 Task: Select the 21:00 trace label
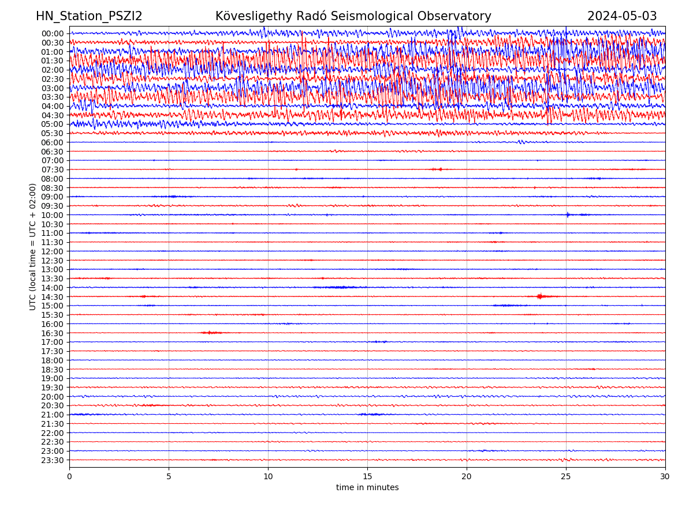pos(52,415)
